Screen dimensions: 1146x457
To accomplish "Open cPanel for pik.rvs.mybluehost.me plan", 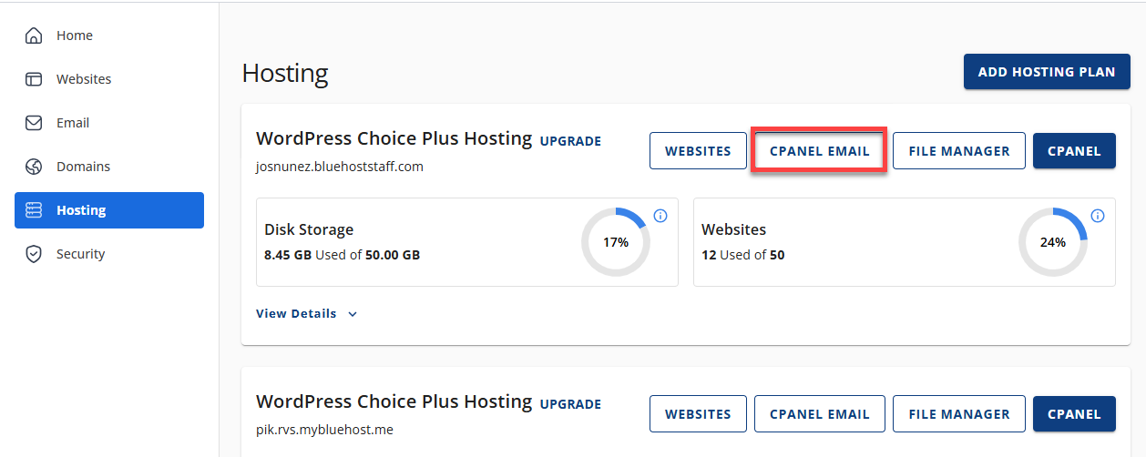I will pos(1073,414).
